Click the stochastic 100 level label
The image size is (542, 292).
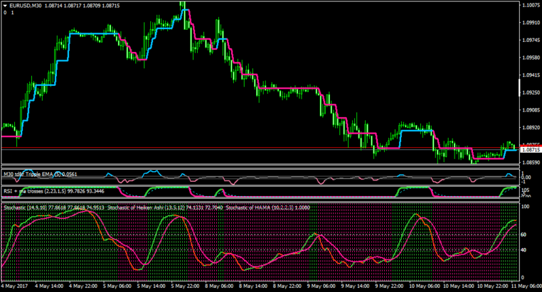(x=524, y=207)
